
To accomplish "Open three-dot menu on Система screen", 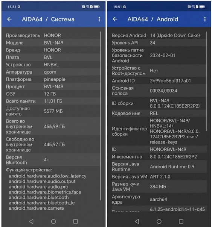I will click(x=99, y=19).
